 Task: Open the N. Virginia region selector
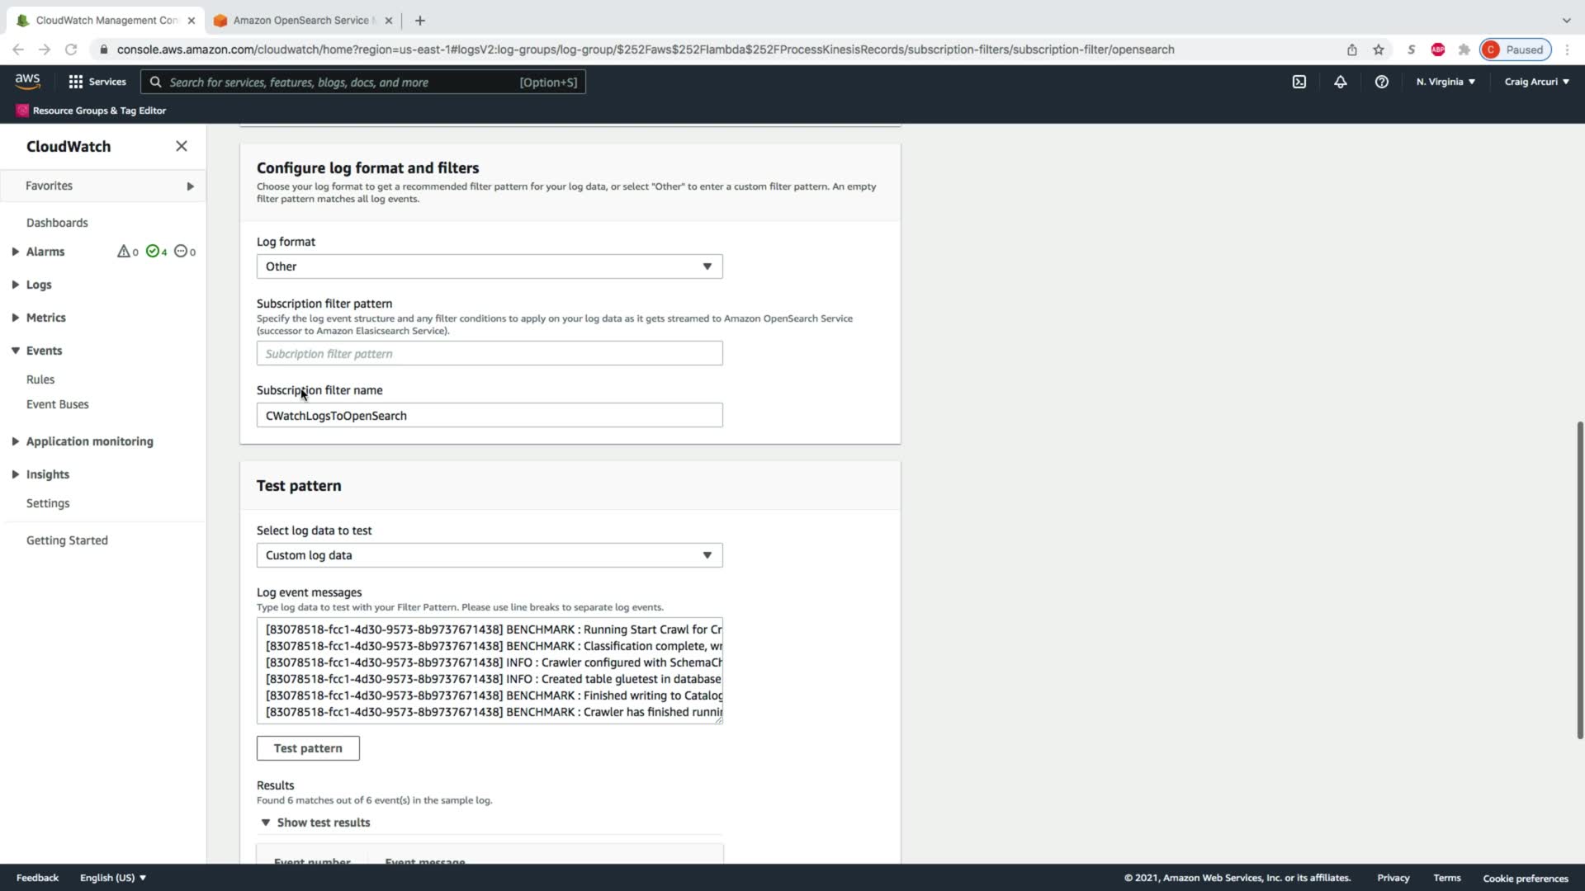click(1445, 82)
